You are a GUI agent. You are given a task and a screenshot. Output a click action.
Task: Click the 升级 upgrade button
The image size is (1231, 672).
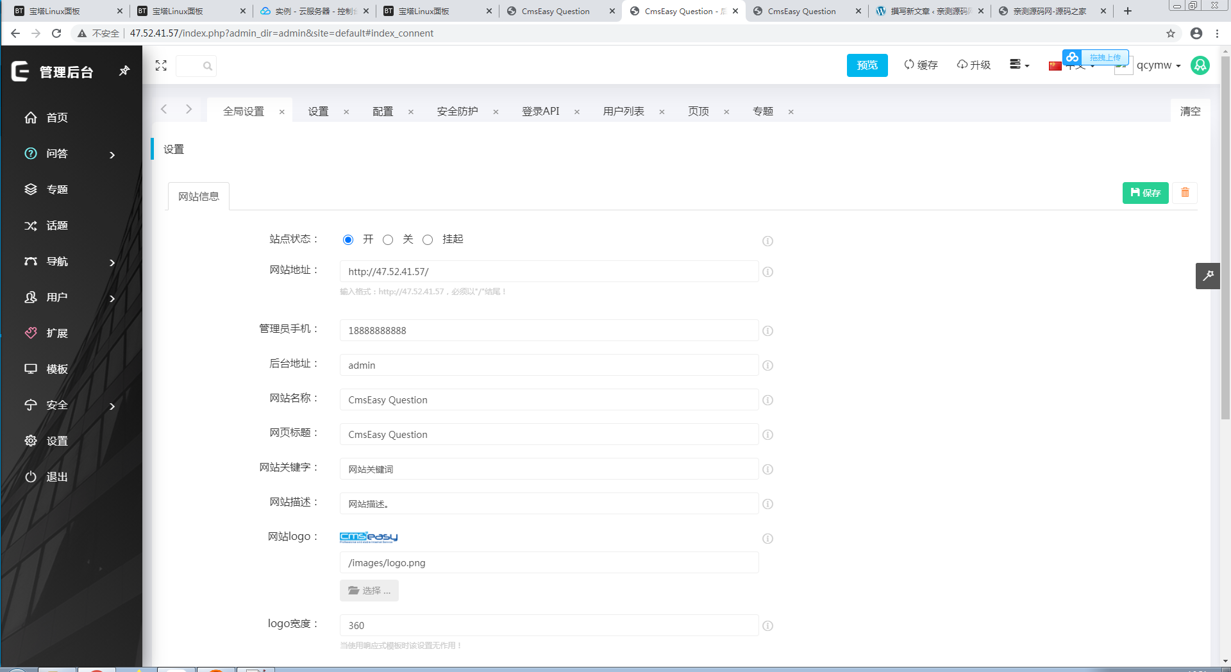pyautogui.click(x=973, y=65)
